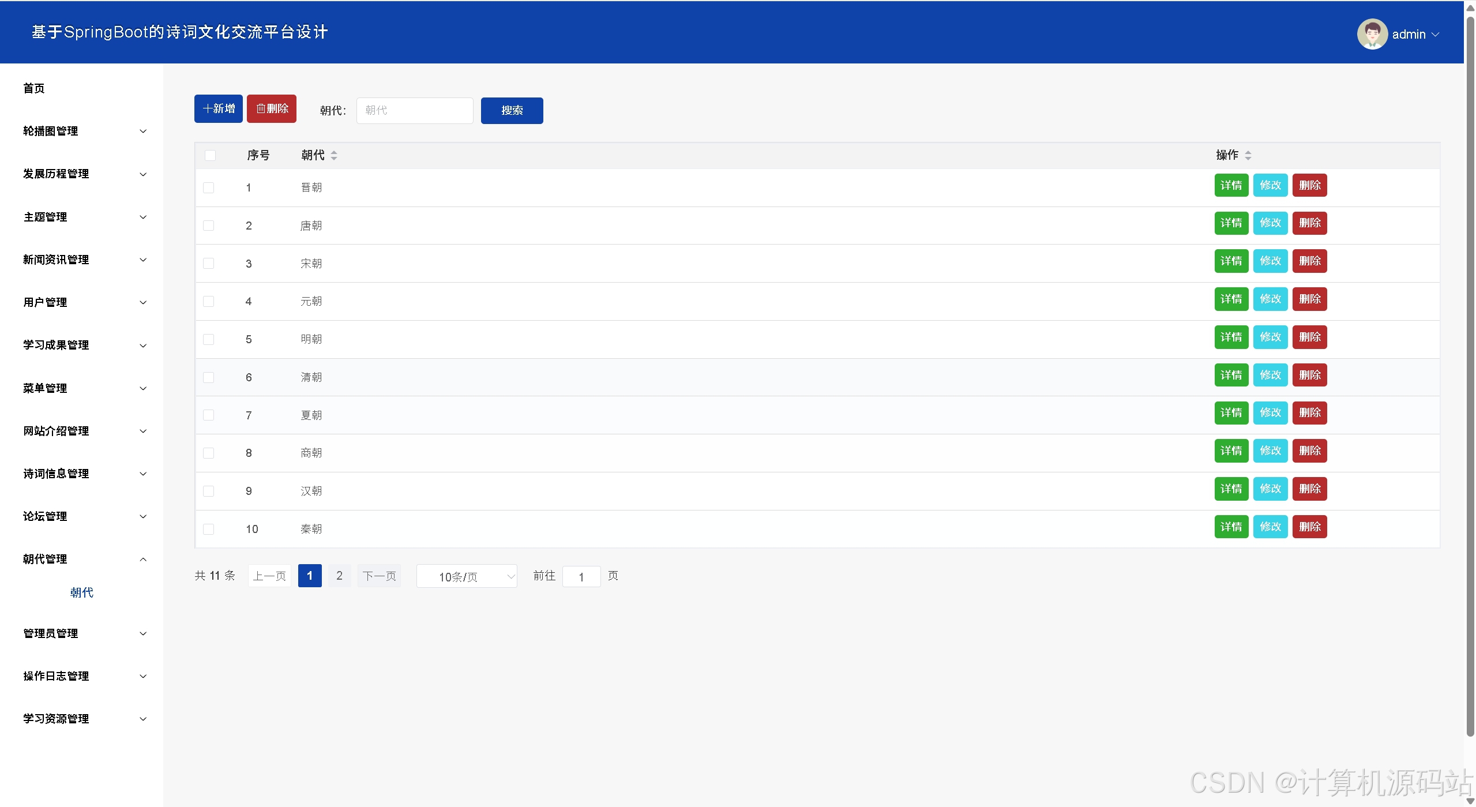View 详情 for 夏朝 row
1476x807 pixels.
1231,412
